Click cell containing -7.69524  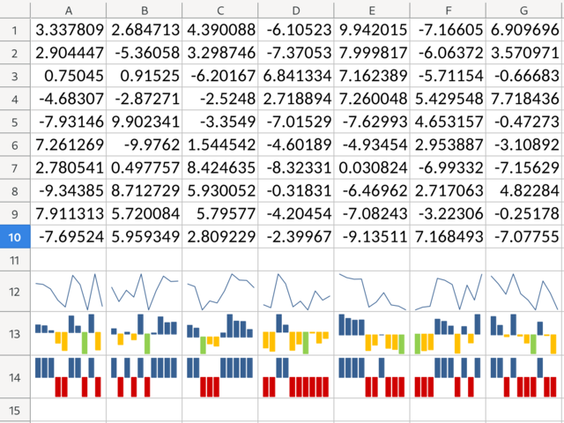[69, 237]
